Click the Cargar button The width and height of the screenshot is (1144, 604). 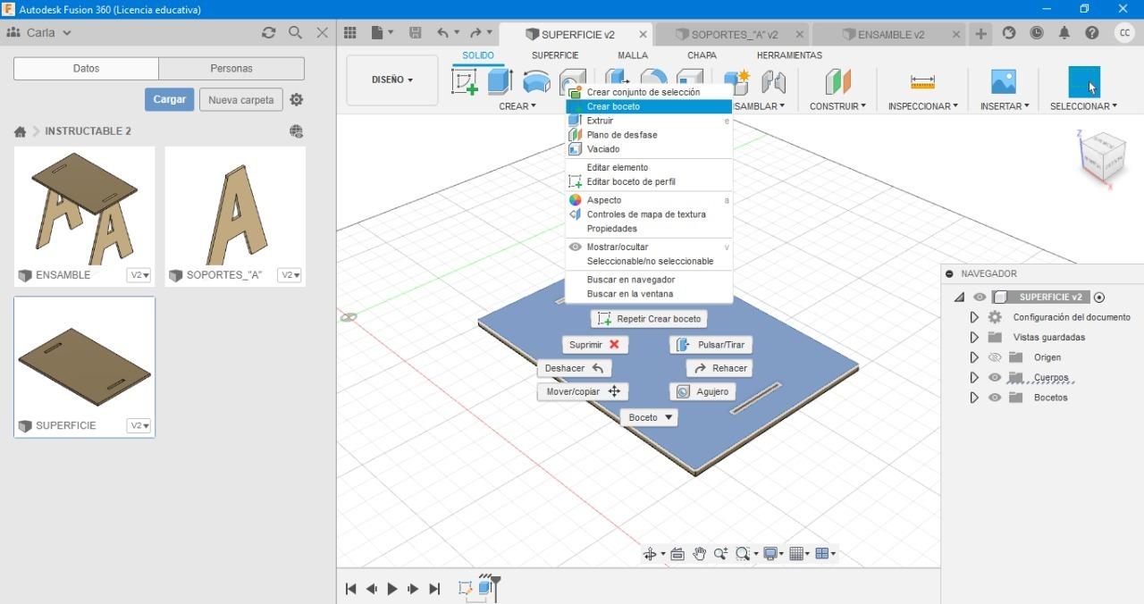[169, 99]
